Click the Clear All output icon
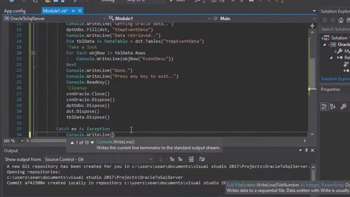The height and width of the screenshot is (197, 350). tap(191, 159)
